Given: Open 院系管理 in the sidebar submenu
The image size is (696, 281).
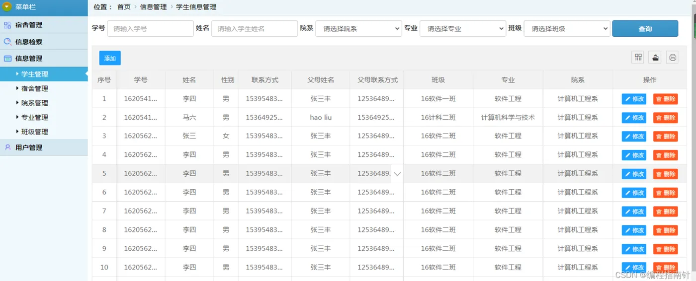Looking at the screenshot, I should click(34, 103).
